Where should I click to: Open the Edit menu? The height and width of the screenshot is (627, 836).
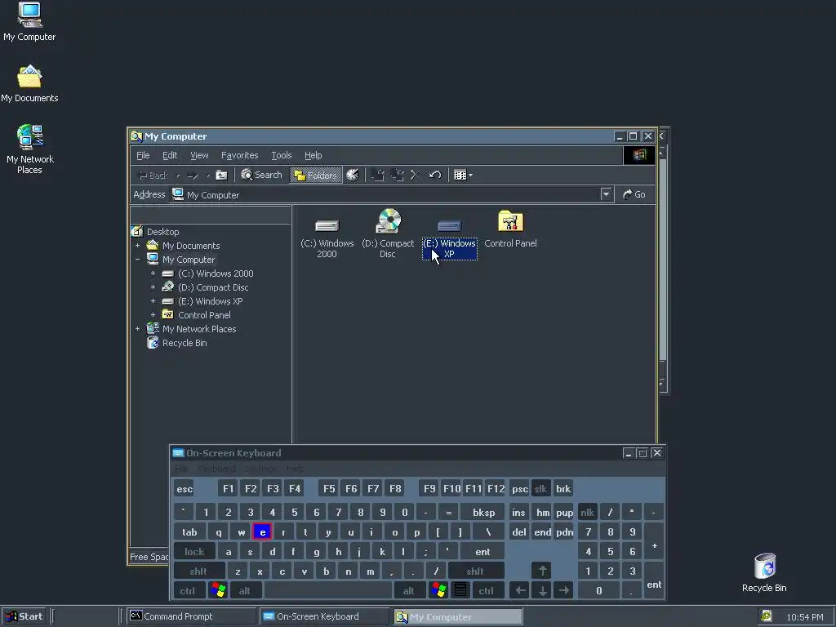click(x=170, y=155)
